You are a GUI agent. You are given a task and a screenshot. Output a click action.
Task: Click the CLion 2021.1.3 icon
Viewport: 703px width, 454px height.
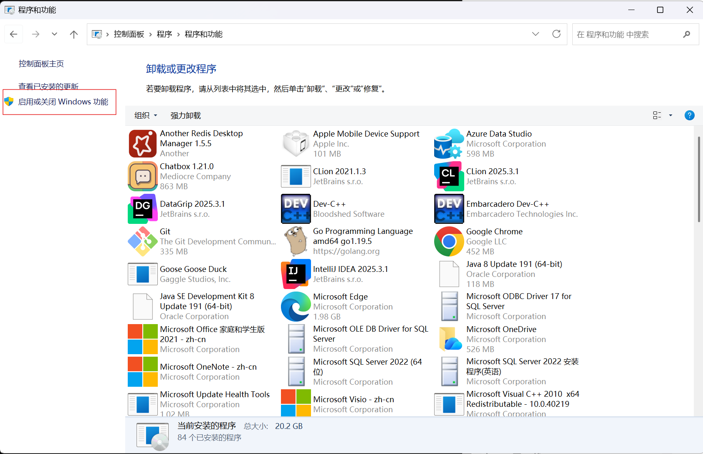(x=296, y=176)
